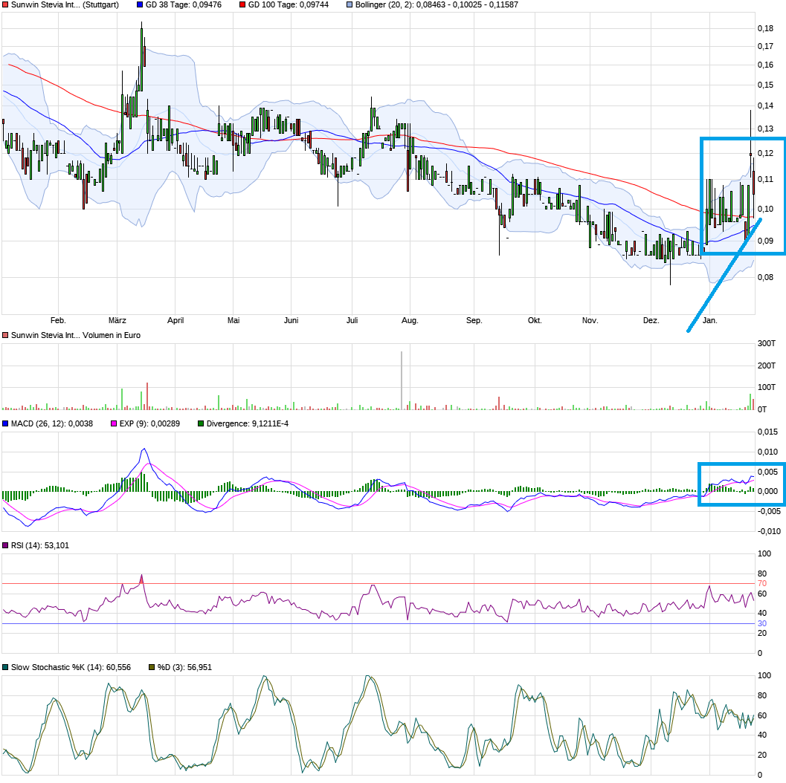
Task: Click the 'Feb.' month axis label
Action: coord(58,320)
